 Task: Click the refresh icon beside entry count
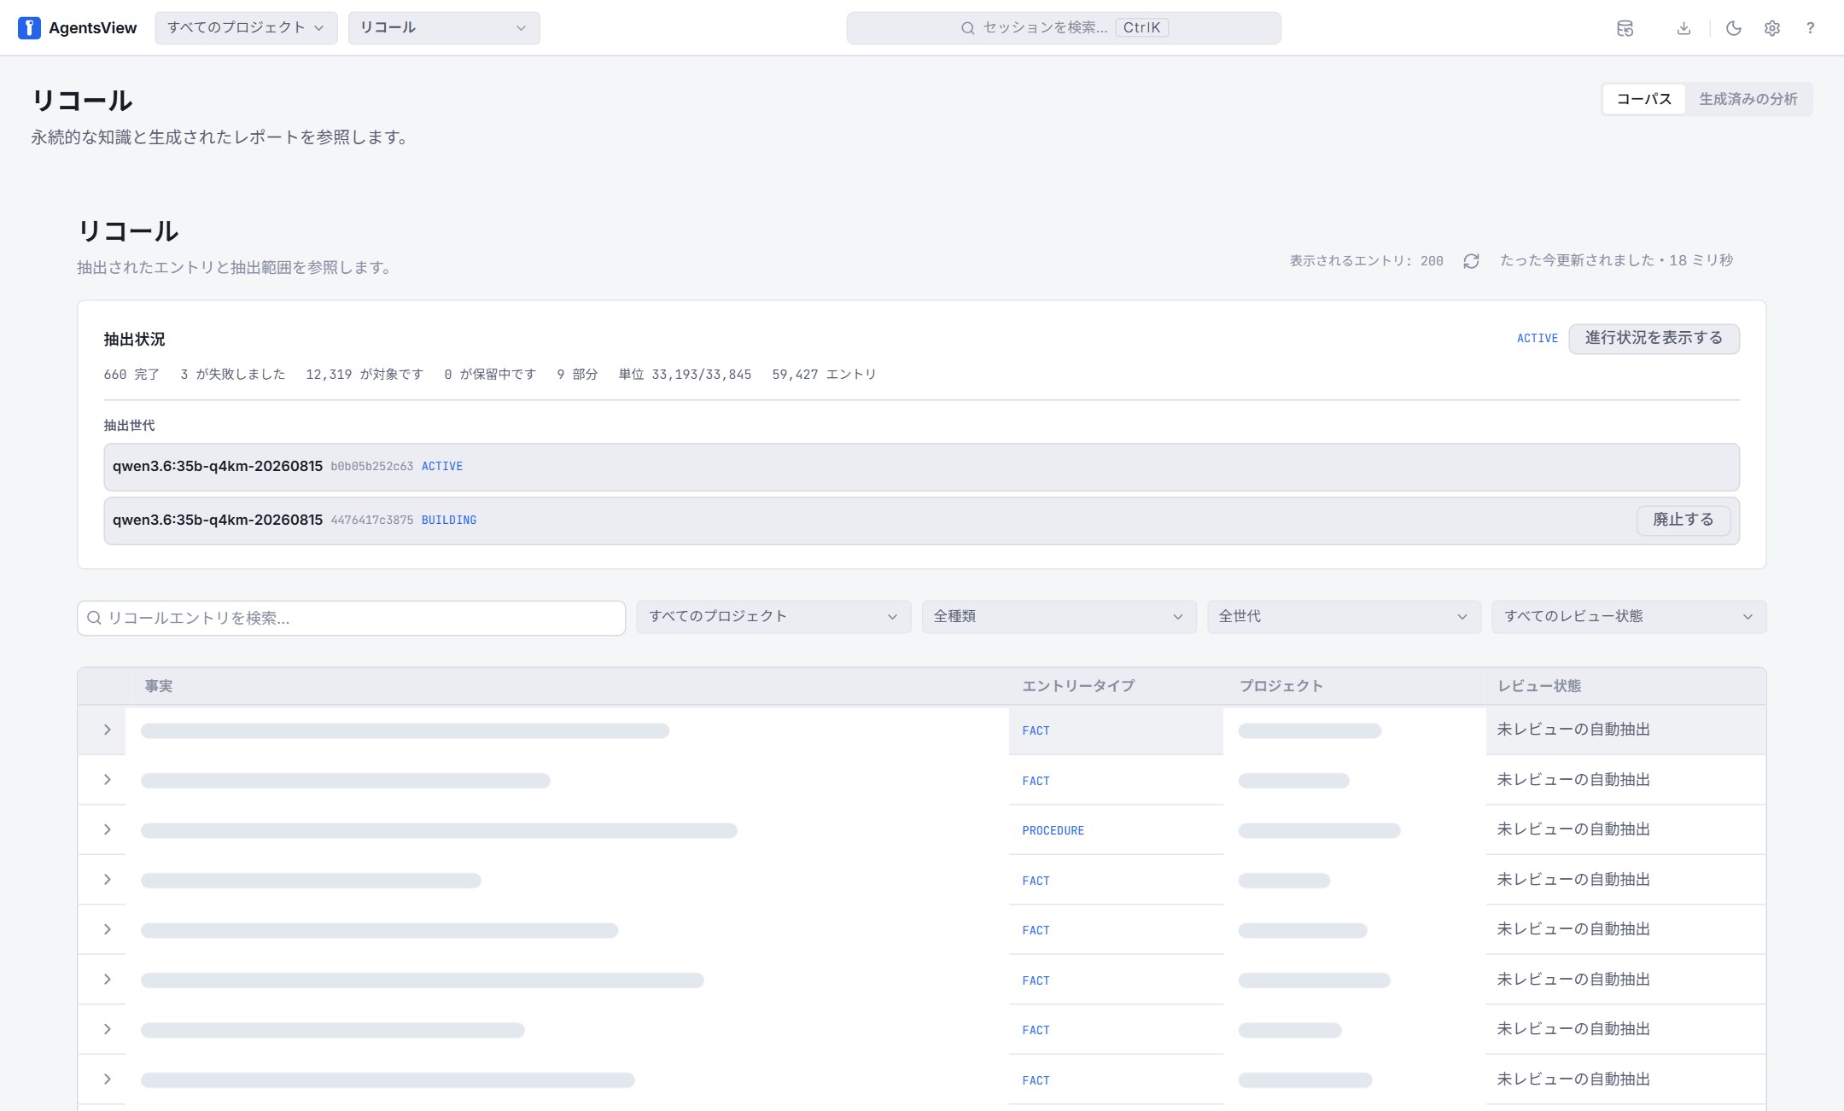(x=1471, y=261)
